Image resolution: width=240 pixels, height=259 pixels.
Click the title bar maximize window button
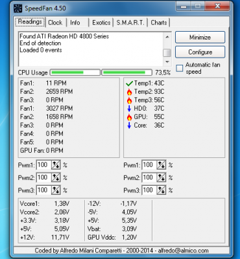[198, 6]
